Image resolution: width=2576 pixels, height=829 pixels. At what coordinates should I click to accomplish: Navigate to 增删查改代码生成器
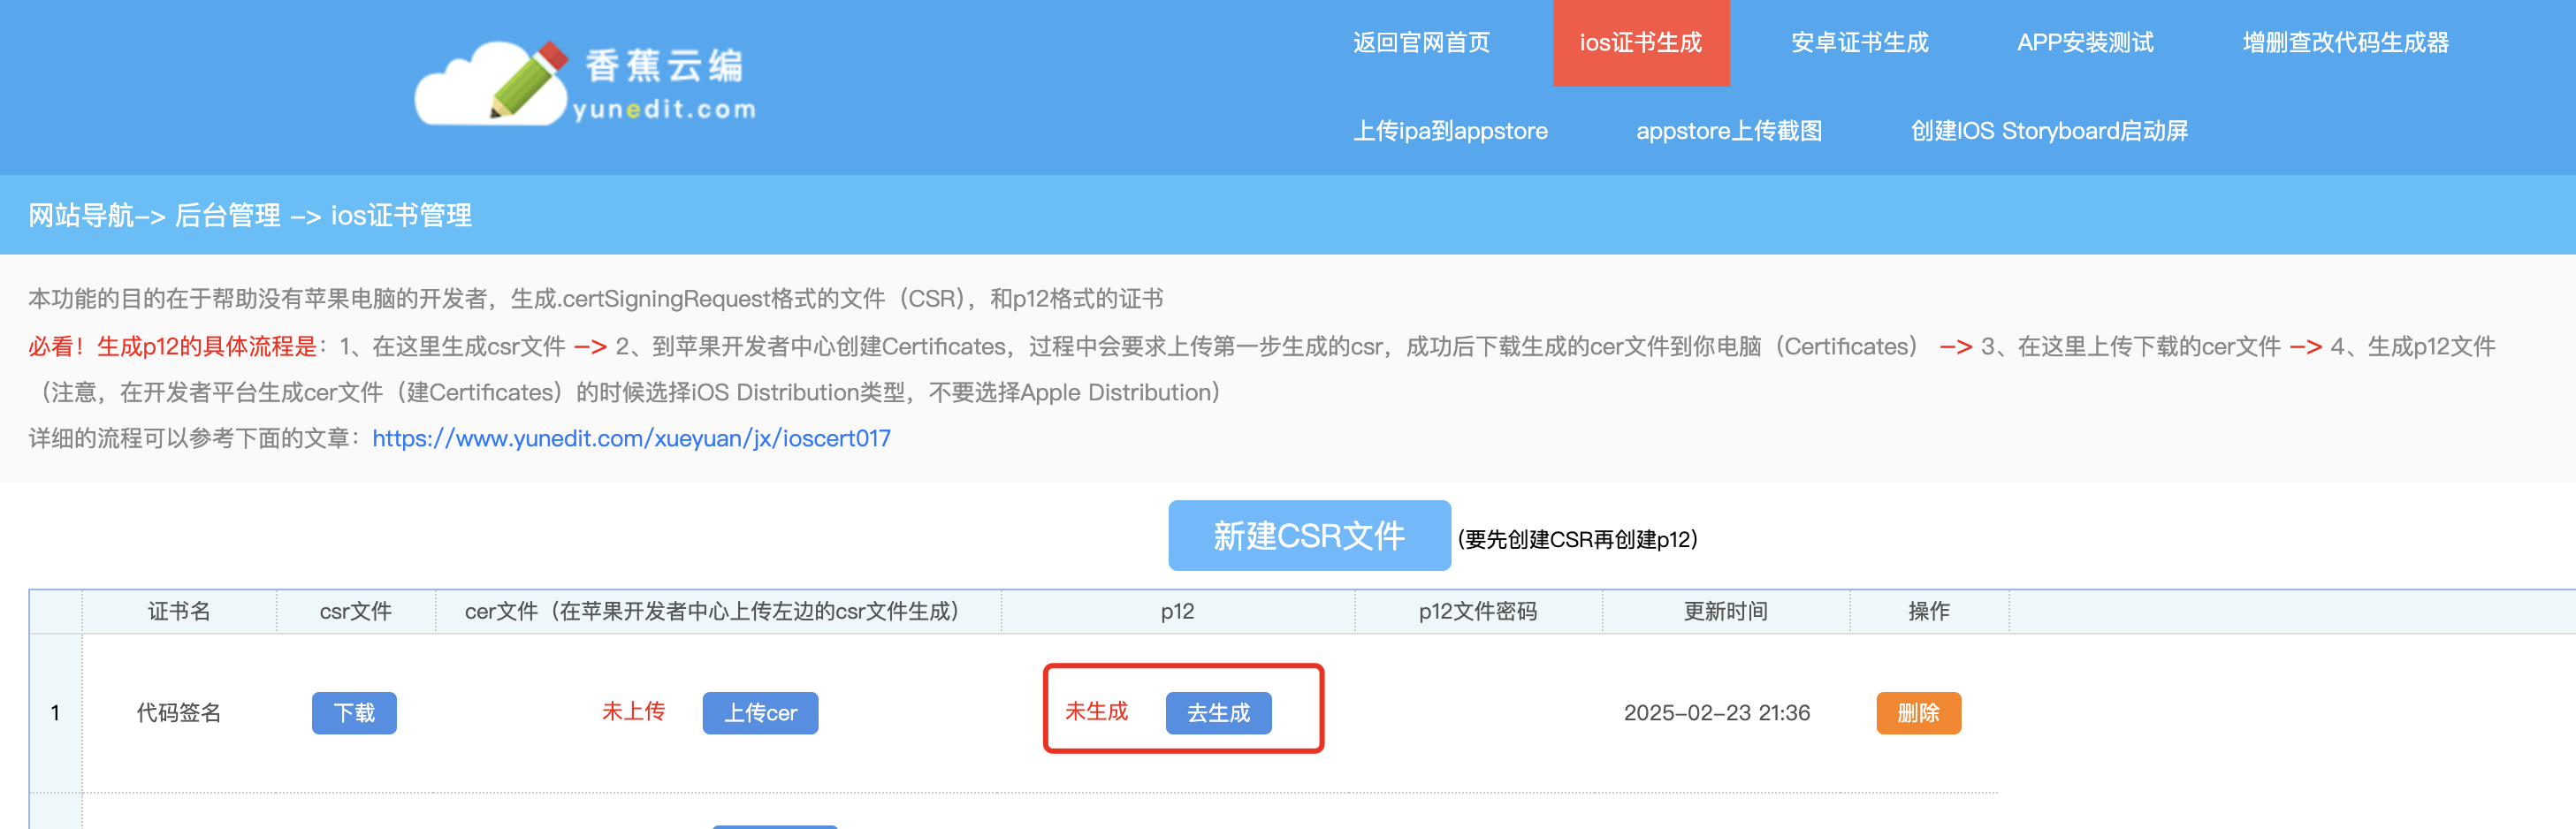click(2345, 43)
